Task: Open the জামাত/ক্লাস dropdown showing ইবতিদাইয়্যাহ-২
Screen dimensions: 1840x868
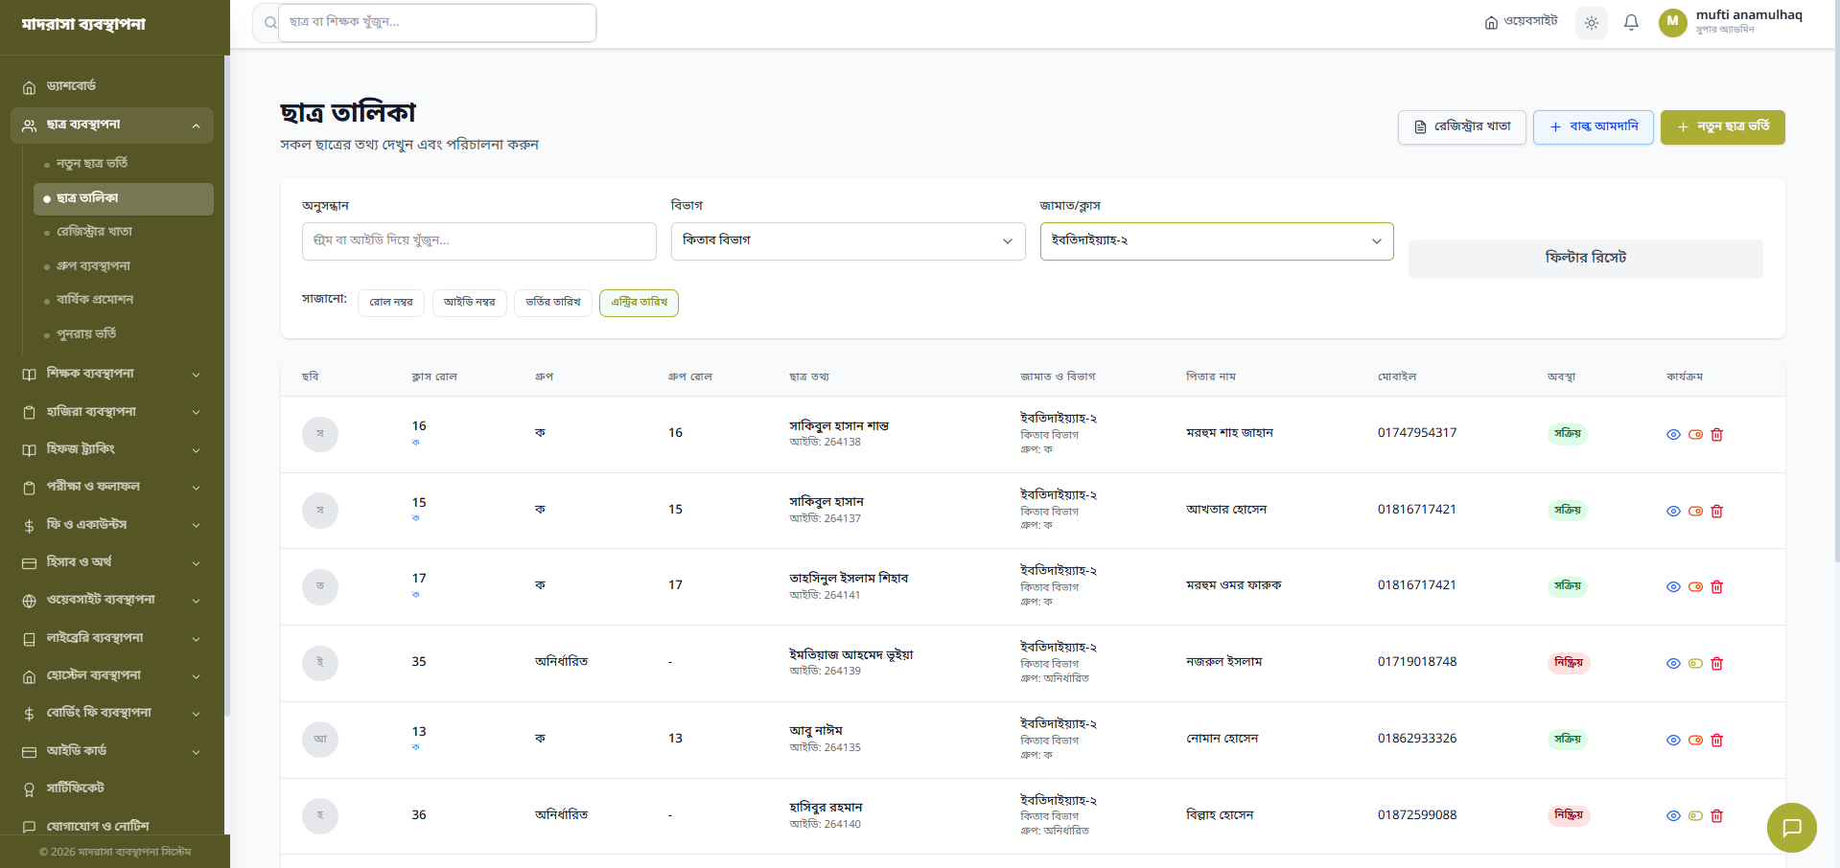Action: point(1217,241)
